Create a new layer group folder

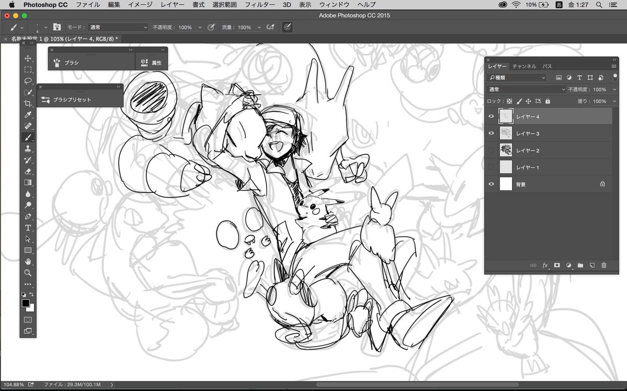(580, 265)
